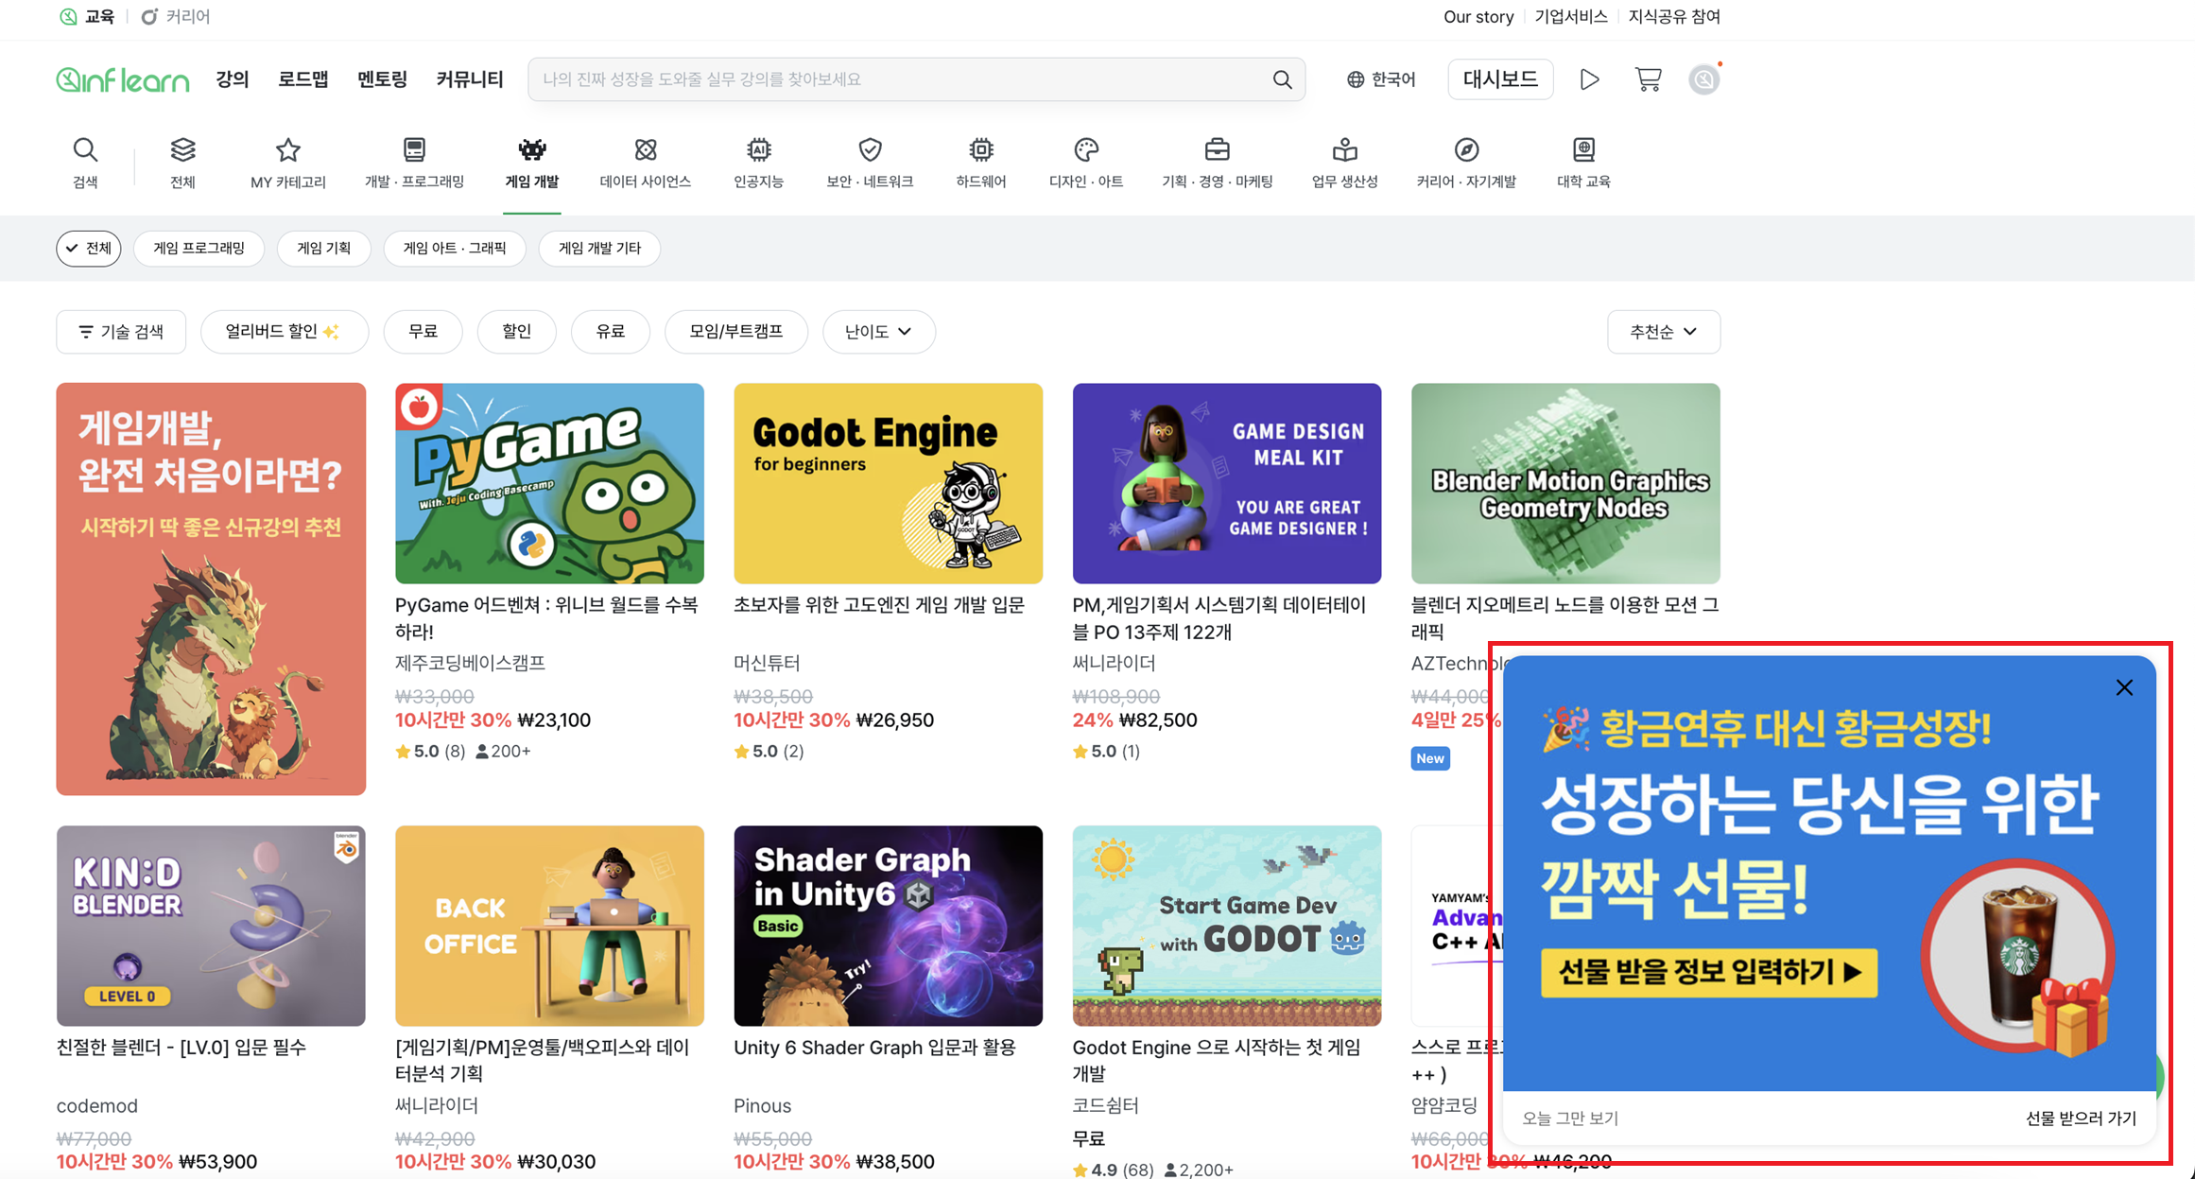Open the Start Game Dev with GODOT thumbnail
2195x1179 pixels.
(x=1227, y=926)
